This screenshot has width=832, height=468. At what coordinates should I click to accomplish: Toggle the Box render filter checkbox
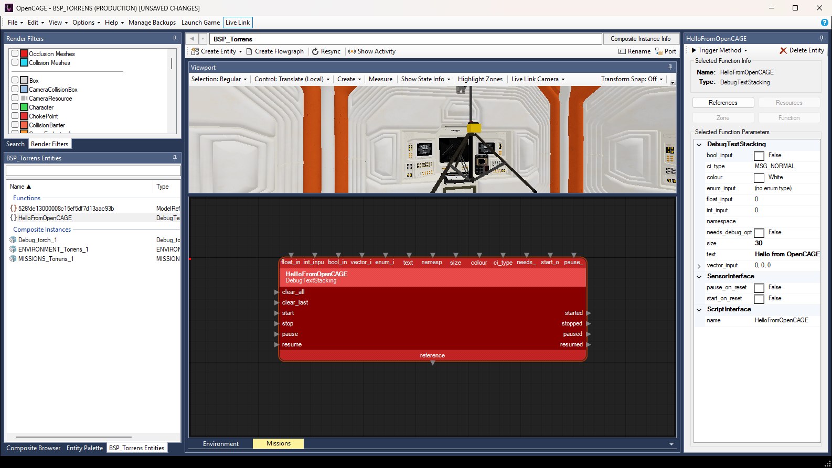coord(15,80)
